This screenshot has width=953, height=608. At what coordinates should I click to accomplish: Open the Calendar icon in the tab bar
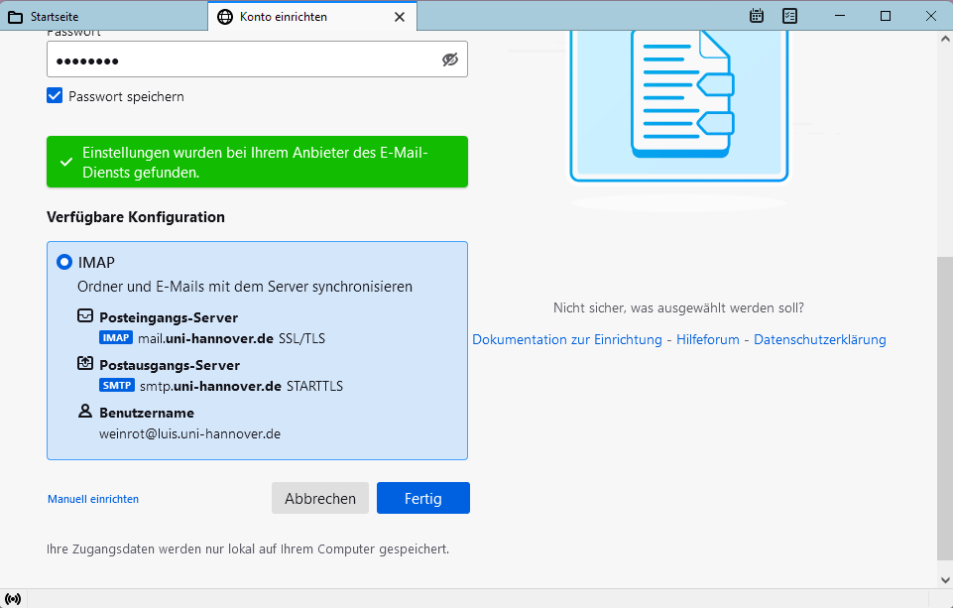(757, 16)
